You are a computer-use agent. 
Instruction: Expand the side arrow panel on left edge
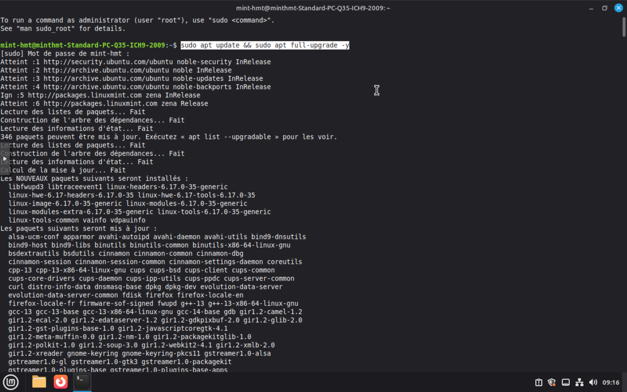pyautogui.click(x=5, y=159)
